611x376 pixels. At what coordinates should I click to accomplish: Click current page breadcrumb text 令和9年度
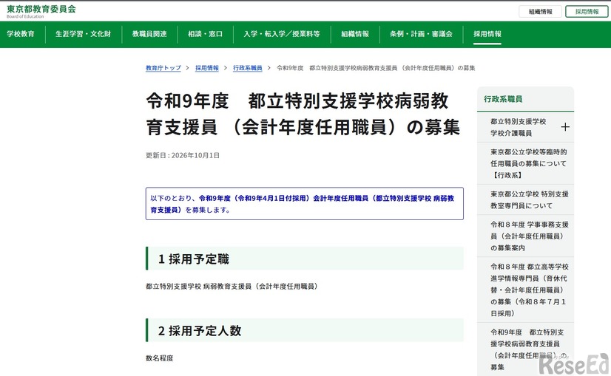pos(376,68)
